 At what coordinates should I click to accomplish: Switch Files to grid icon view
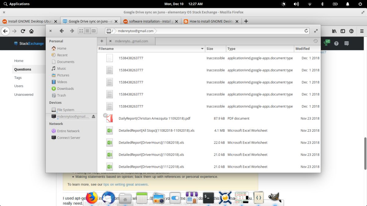click(81, 31)
